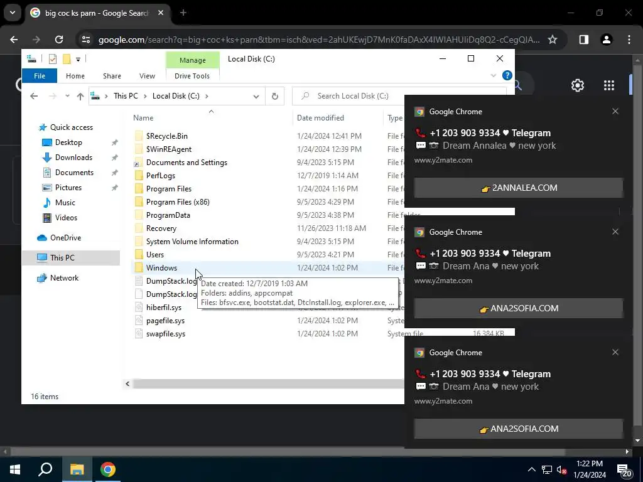This screenshot has width=643, height=482.
Task: Open address bar history dropdown
Action: [256, 96]
